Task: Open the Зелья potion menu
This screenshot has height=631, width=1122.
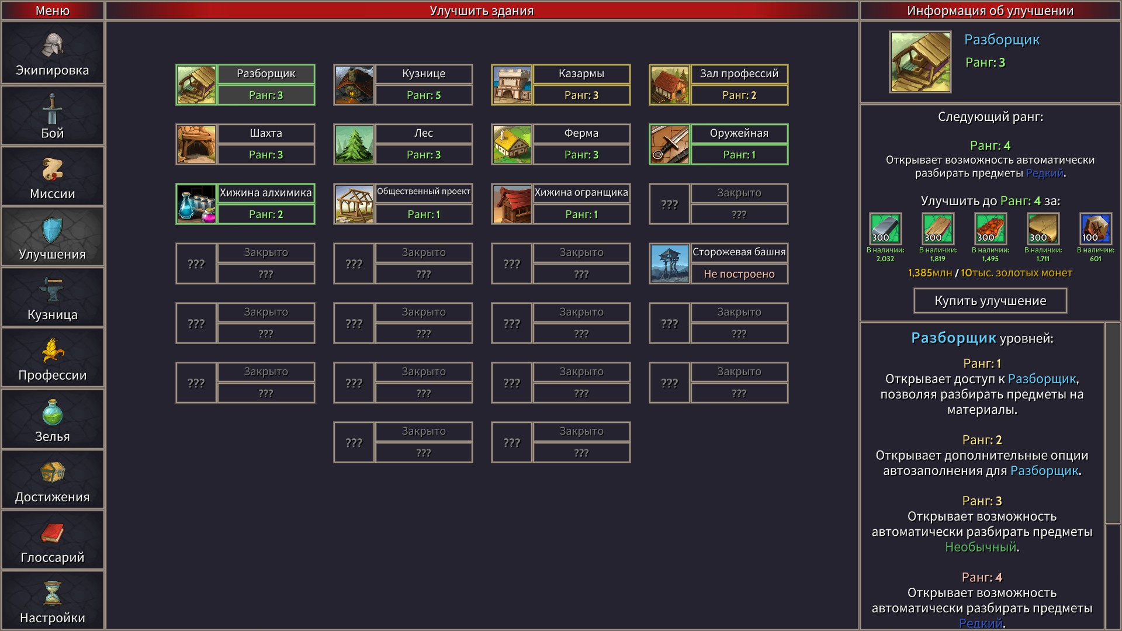Action: [x=53, y=419]
